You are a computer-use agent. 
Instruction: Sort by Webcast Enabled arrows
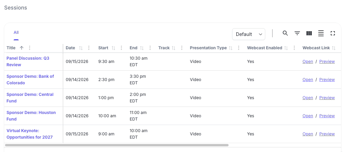(286, 48)
